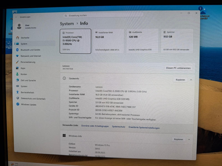Select the Installierter RAM info card

pyautogui.click(x=109, y=41)
